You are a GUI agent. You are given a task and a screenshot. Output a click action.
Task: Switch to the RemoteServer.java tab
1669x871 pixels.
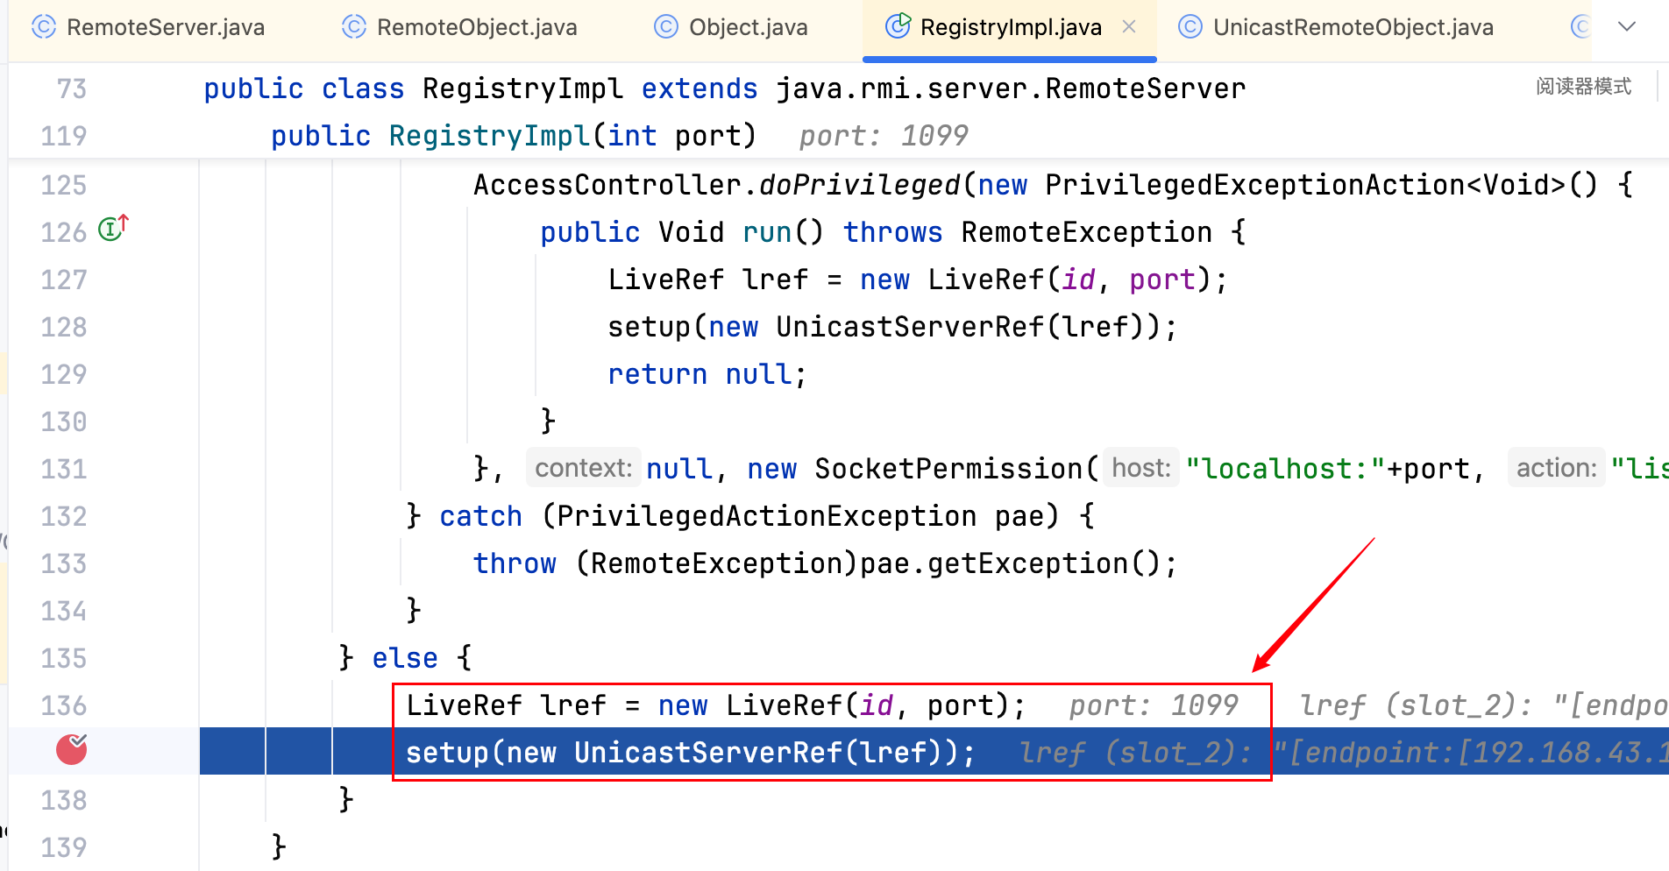[x=165, y=27]
